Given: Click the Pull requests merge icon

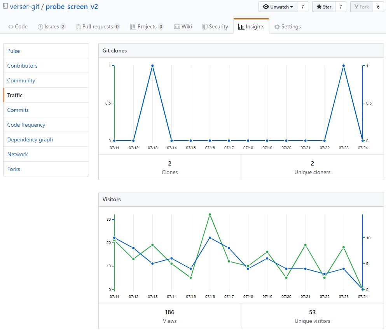Looking at the screenshot, I should point(78,27).
